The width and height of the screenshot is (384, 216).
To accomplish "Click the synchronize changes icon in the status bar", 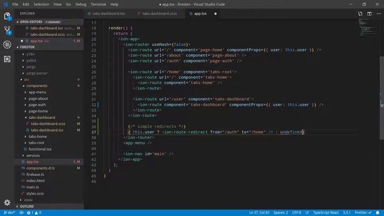I will pyautogui.click(x=22, y=212).
